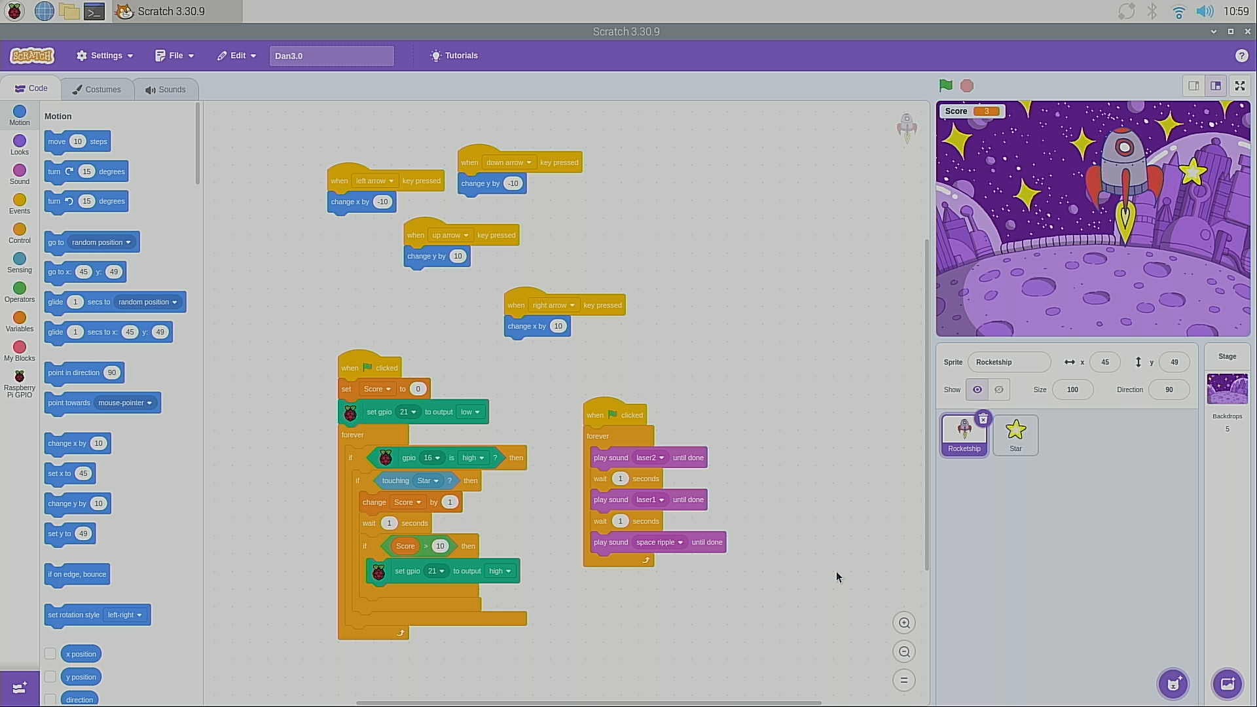Zoom out on the code workspace
Image resolution: width=1257 pixels, height=707 pixels.
[x=904, y=652]
